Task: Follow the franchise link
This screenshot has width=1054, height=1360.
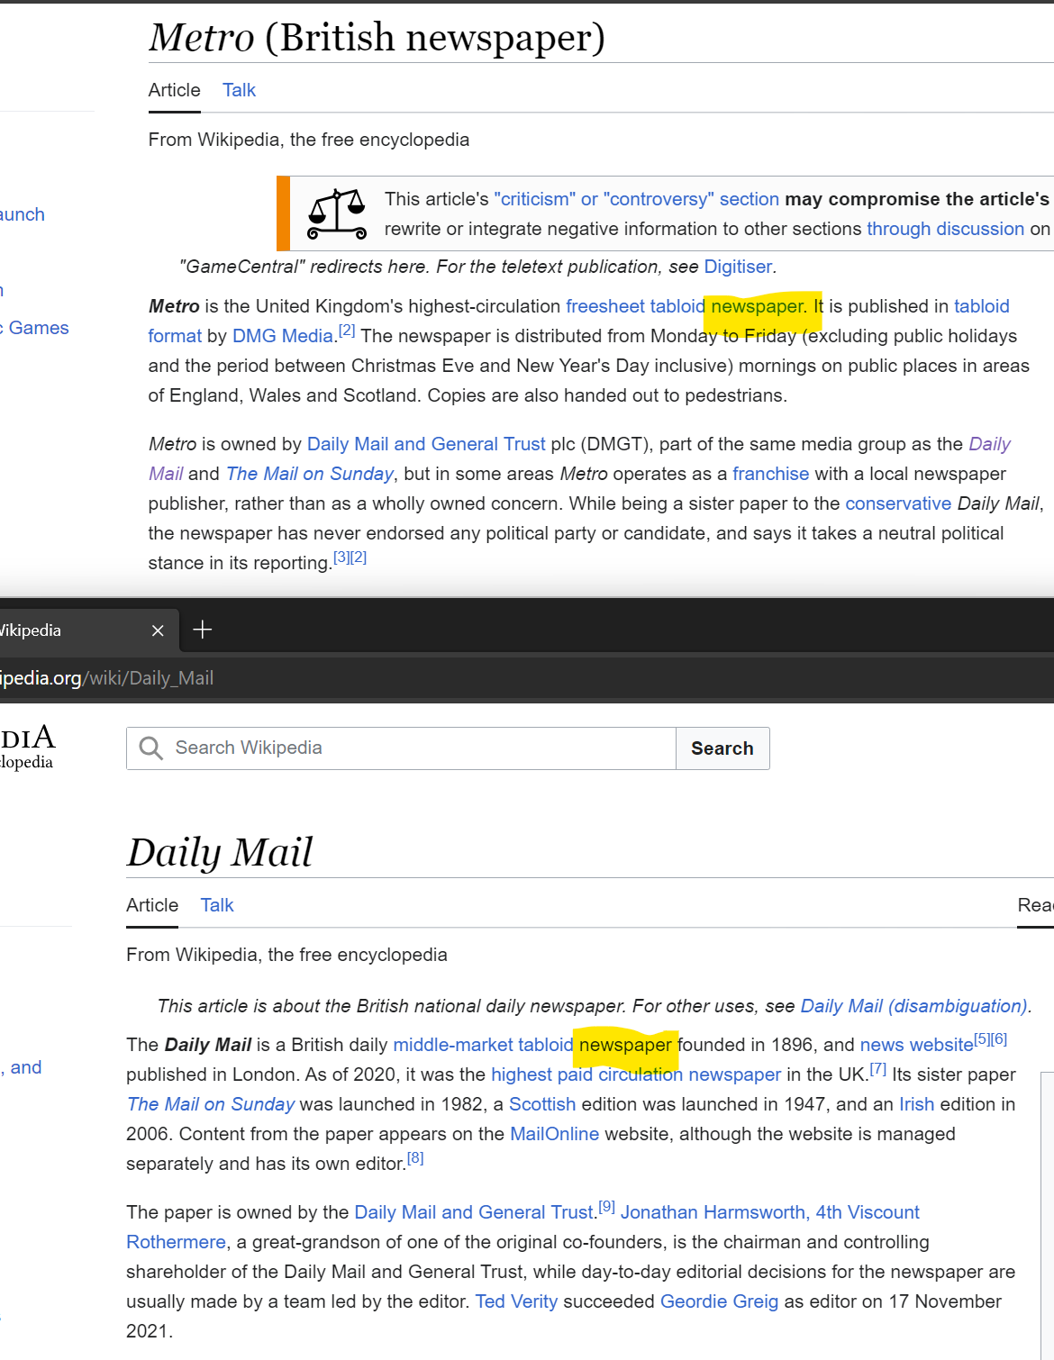Action: pyautogui.click(x=770, y=474)
